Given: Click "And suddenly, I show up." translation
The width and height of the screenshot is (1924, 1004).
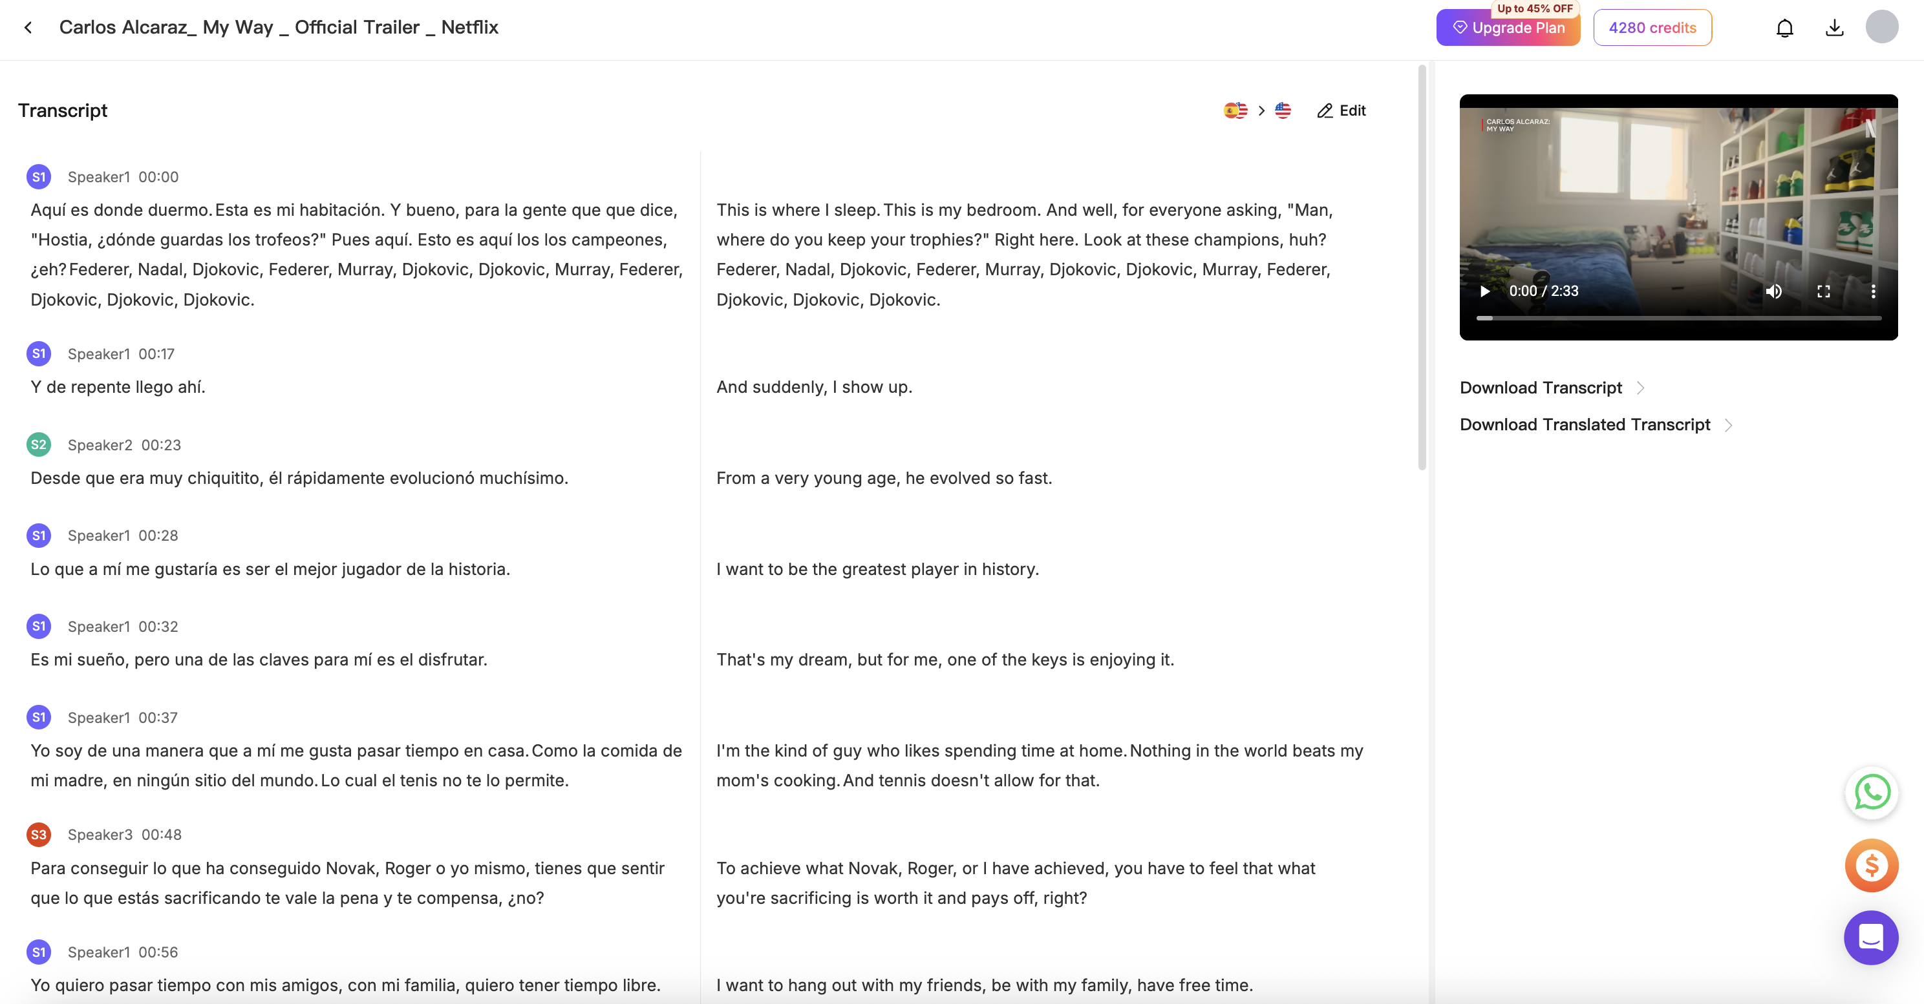Looking at the screenshot, I should pos(814,388).
